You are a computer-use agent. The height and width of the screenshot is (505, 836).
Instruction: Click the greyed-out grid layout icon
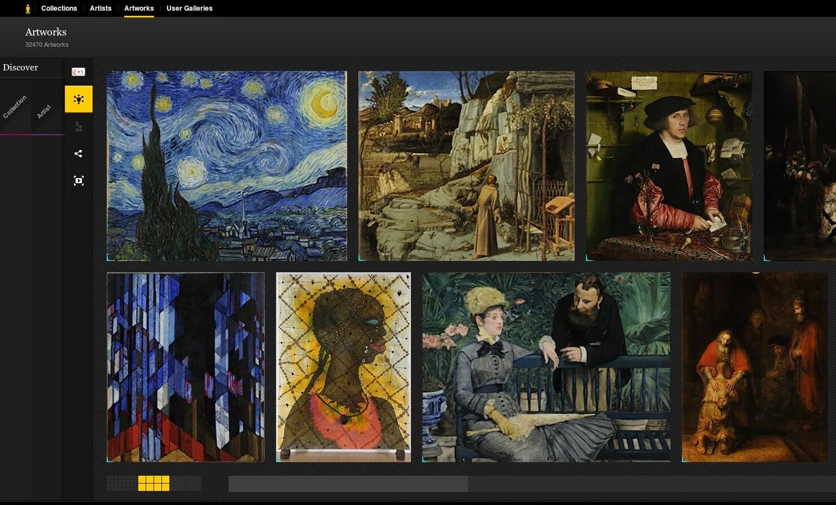pos(78,127)
